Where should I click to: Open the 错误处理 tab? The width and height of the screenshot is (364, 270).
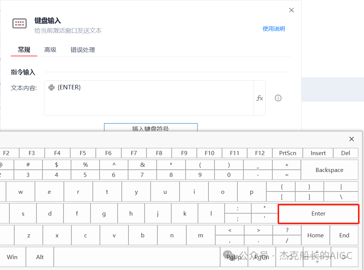[83, 50]
